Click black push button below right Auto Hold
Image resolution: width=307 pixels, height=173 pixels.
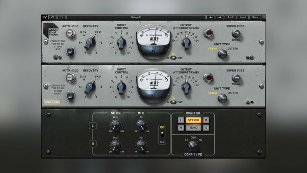click(70, 96)
